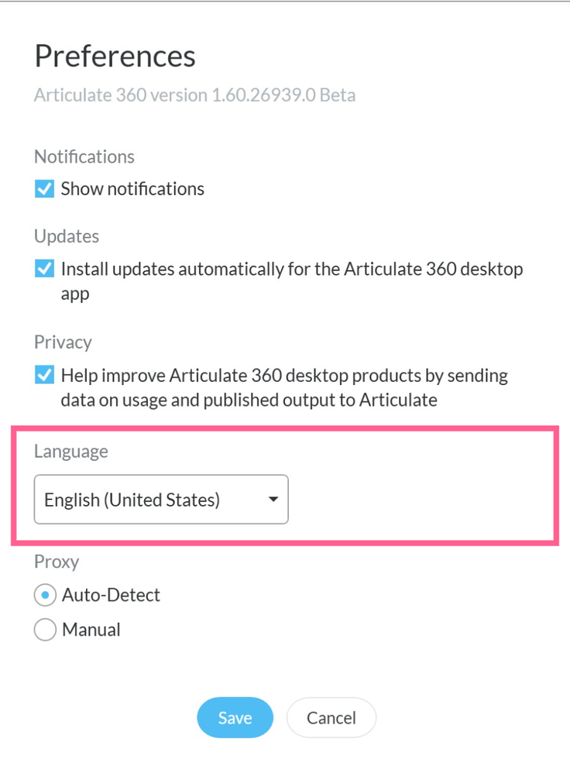570x774 pixels.
Task: Click the "Manual" option label text
Action: tap(91, 630)
